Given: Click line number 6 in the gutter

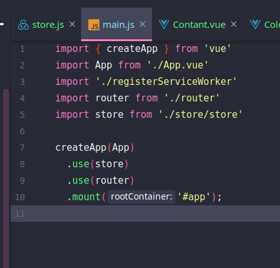Looking at the screenshot, I should 22,131.
